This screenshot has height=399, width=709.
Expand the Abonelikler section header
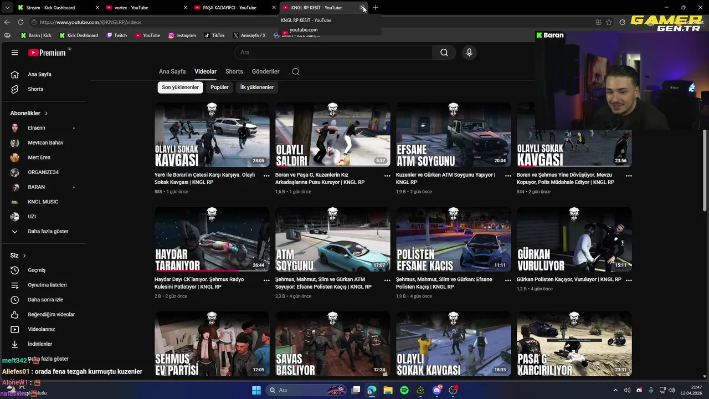click(x=29, y=113)
